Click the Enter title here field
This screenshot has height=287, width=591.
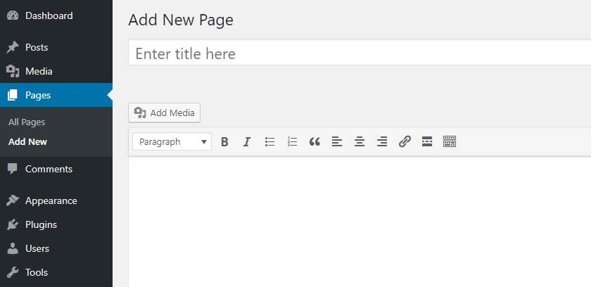point(360,52)
